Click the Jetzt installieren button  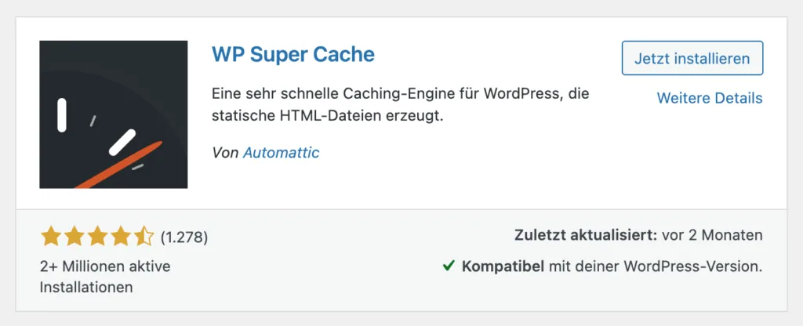pos(692,58)
